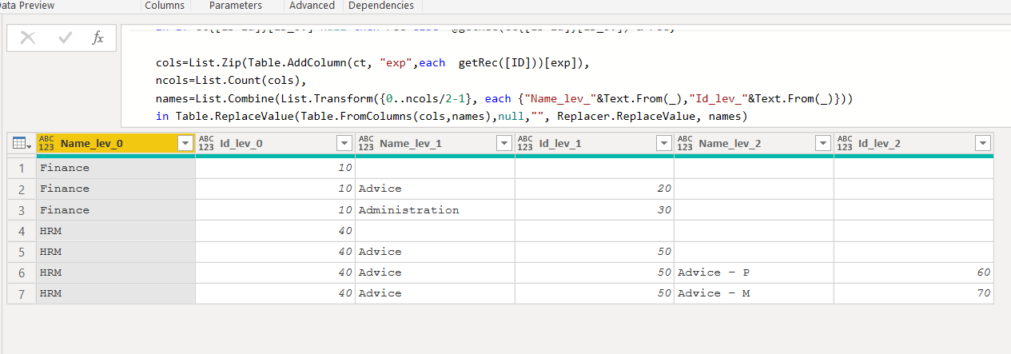Click 'HRM' cell in row 4
The width and height of the screenshot is (1011, 354).
click(115, 231)
